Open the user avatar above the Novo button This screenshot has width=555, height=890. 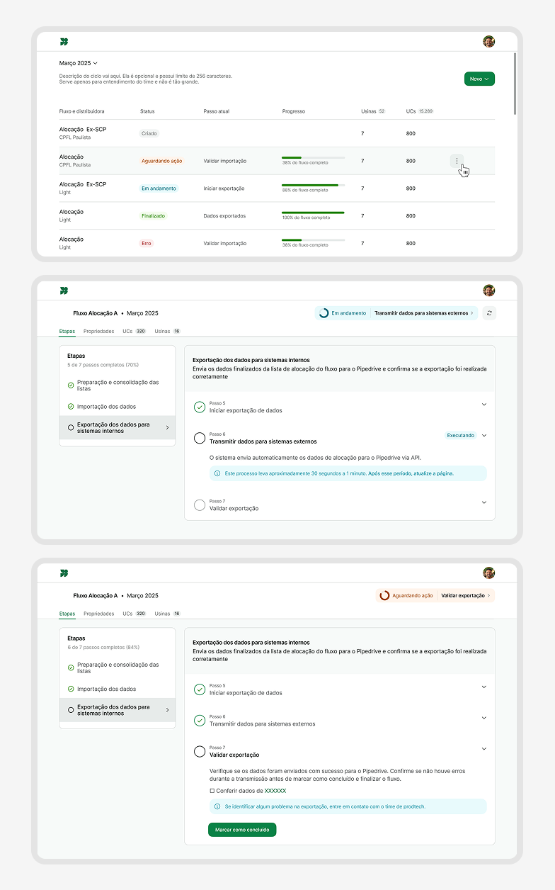(x=488, y=42)
